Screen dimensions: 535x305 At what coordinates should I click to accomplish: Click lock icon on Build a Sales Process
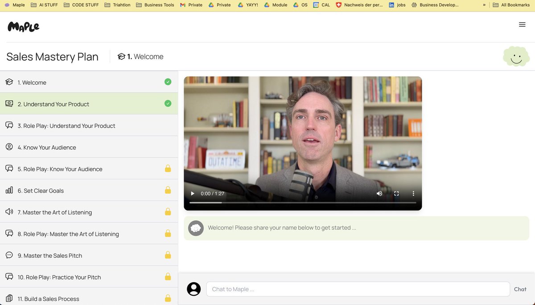coord(168,298)
